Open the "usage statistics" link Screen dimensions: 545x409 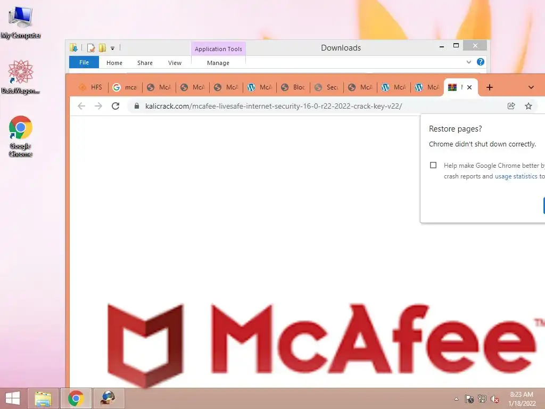point(516,176)
